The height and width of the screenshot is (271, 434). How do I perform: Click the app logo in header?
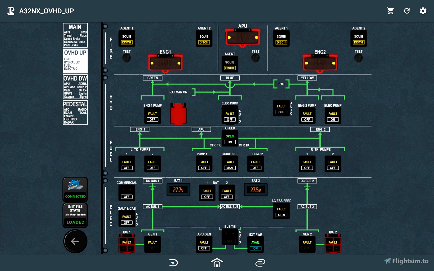[x=11, y=11]
